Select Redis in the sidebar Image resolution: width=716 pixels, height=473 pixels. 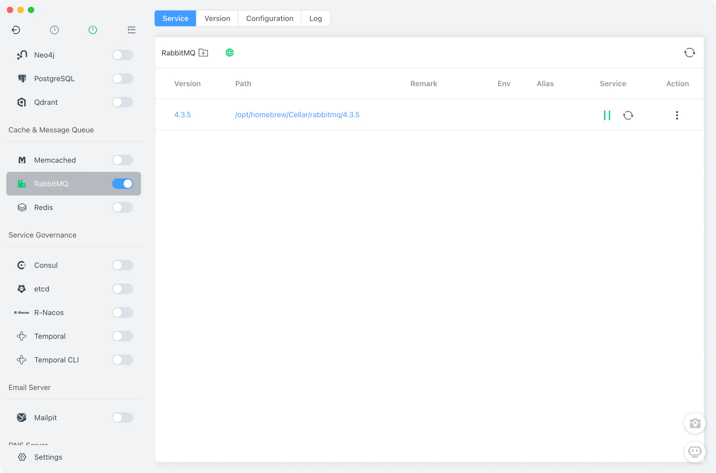click(x=73, y=208)
